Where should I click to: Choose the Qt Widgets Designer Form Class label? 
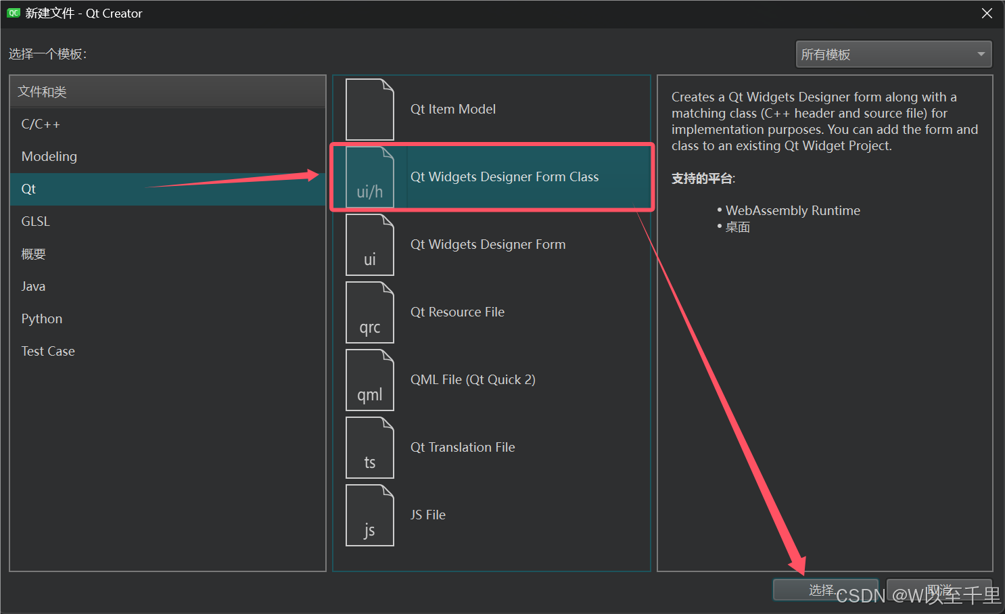pyautogui.click(x=505, y=177)
